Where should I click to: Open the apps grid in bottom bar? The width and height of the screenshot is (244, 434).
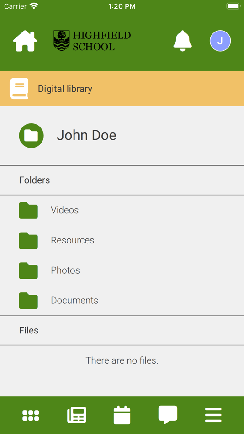(x=31, y=415)
